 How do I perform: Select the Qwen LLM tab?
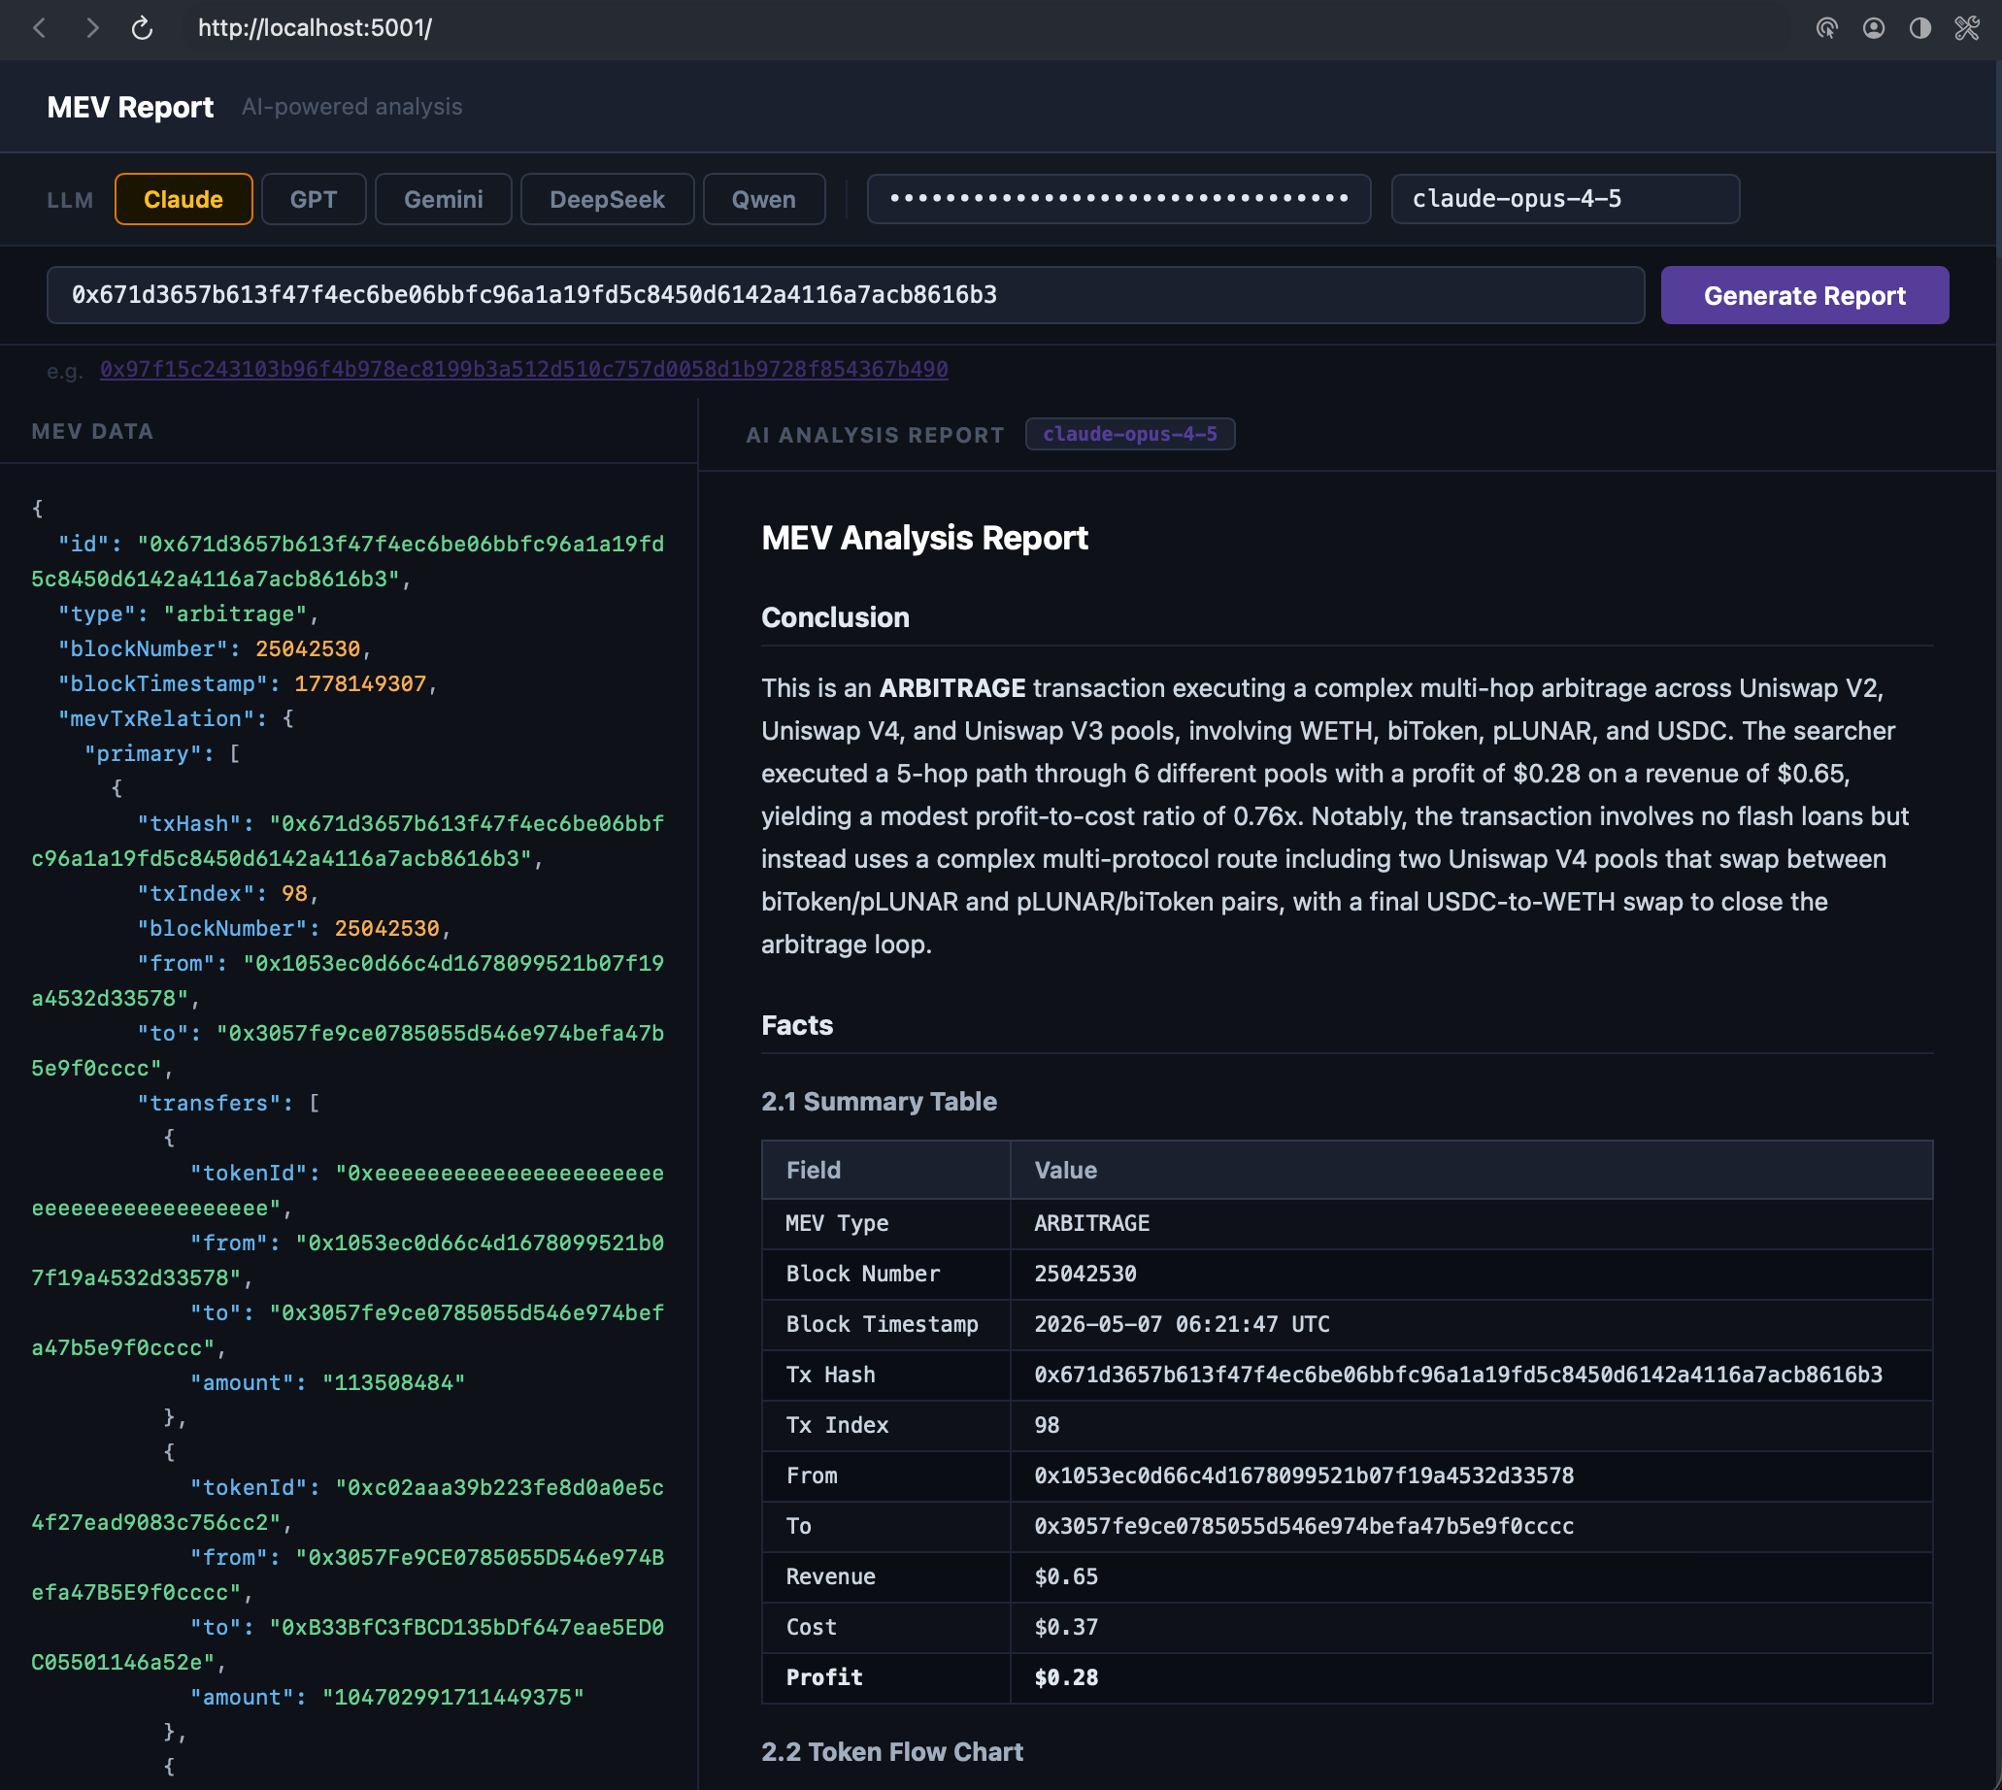pos(763,199)
